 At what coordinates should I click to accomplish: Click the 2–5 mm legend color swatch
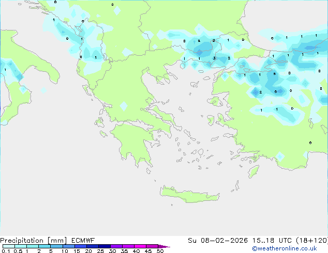(x=44, y=246)
